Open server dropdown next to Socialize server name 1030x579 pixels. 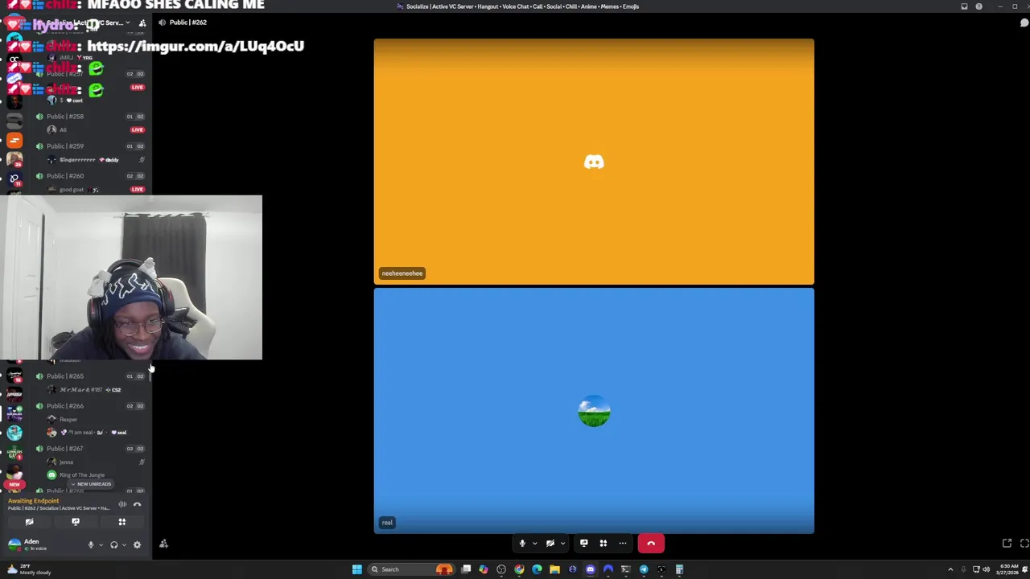tap(127, 23)
